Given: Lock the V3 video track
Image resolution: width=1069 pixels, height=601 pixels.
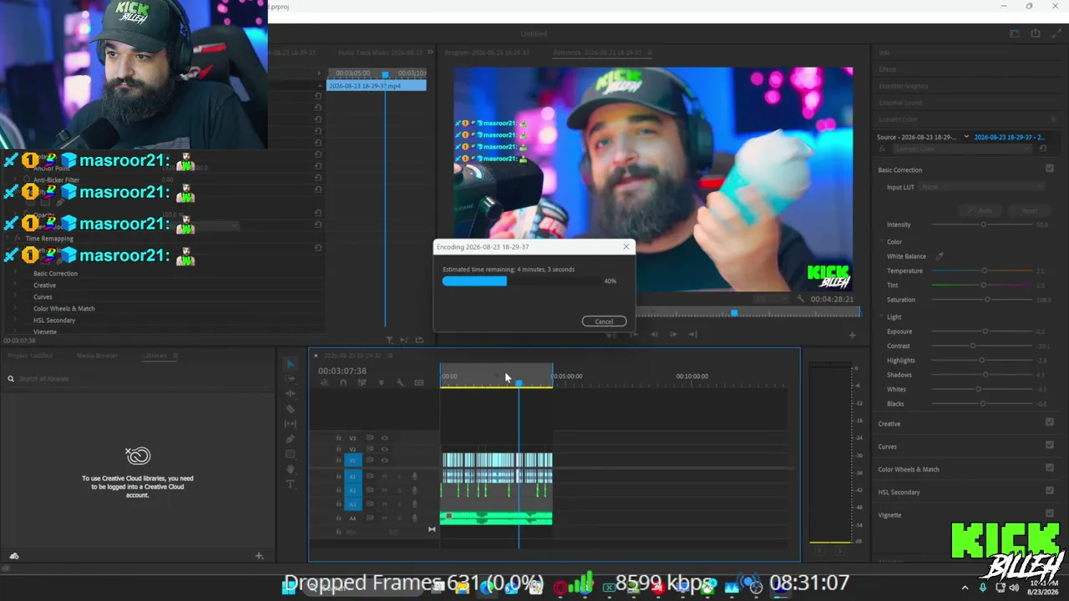Looking at the screenshot, I should 338,437.
